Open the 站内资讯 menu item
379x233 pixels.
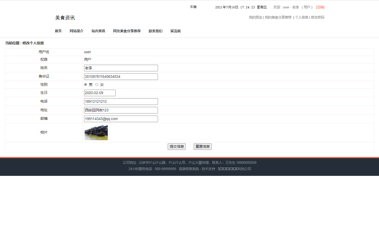tap(98, 31)
